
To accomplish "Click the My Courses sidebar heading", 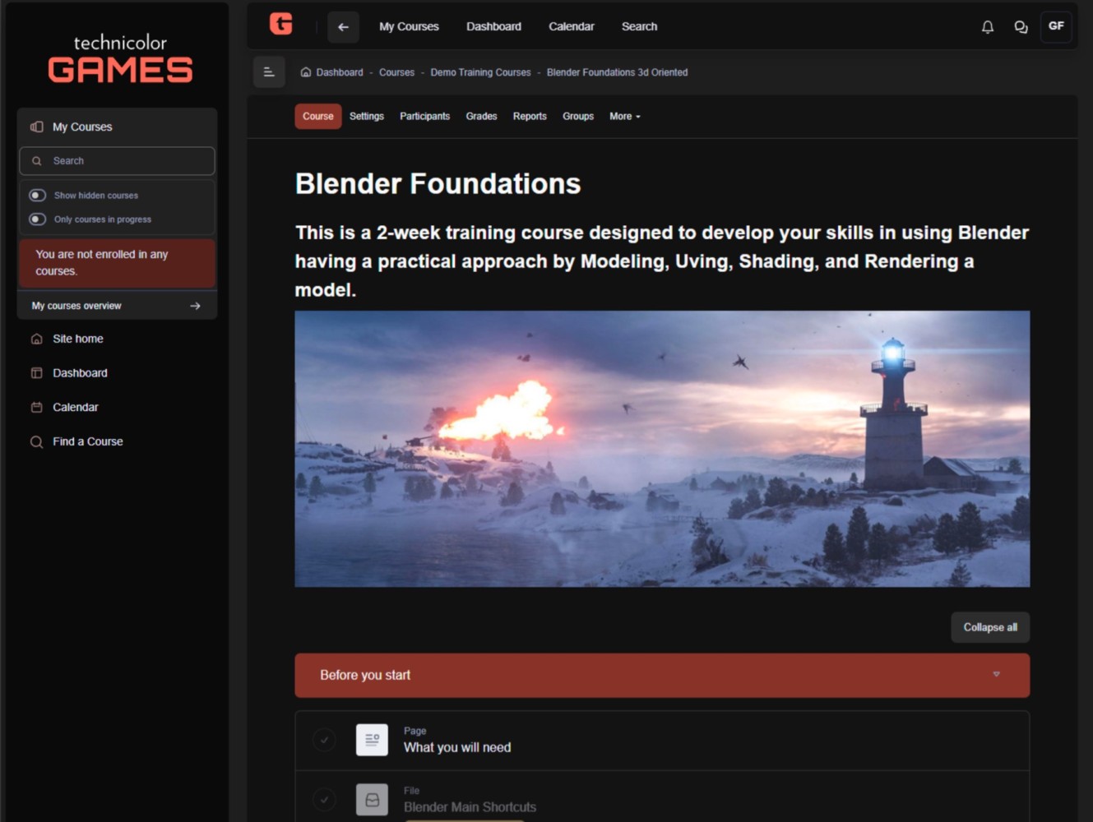I will coord(82,127).
